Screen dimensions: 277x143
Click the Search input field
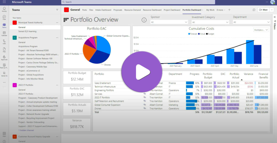pos(138,2)
